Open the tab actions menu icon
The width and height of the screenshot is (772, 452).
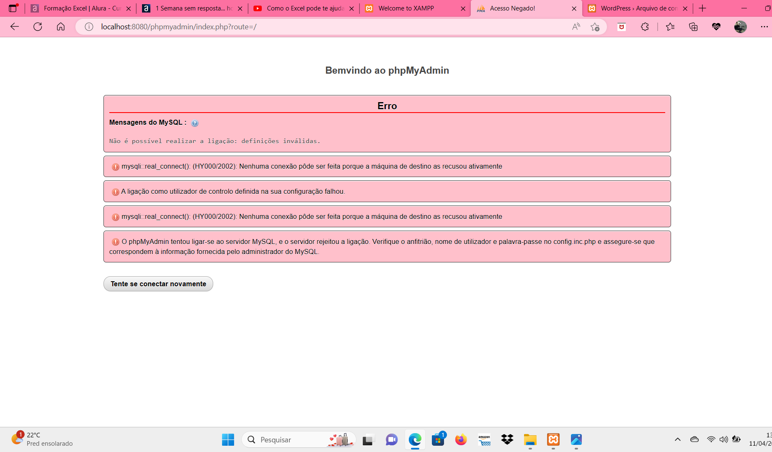(x=13, y=8)
